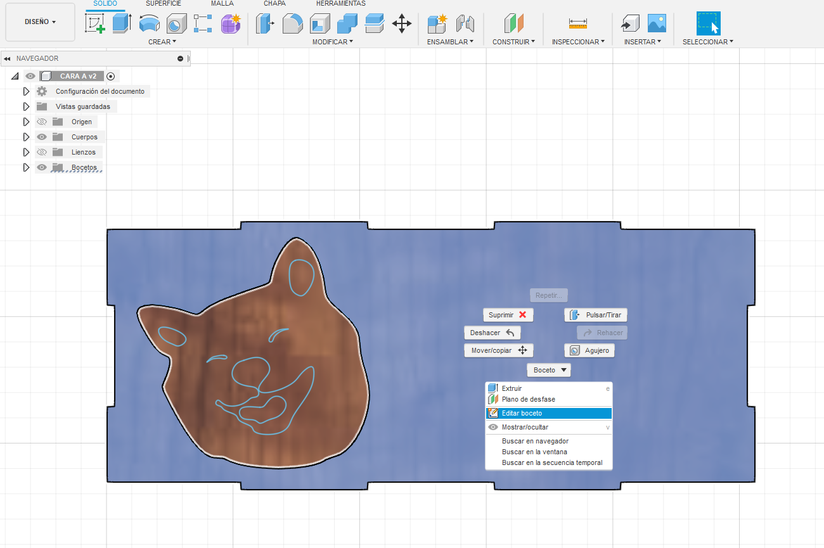Switch to the MALLA tab
This screenshot has width=824, height=548.
tap(222, 4)
